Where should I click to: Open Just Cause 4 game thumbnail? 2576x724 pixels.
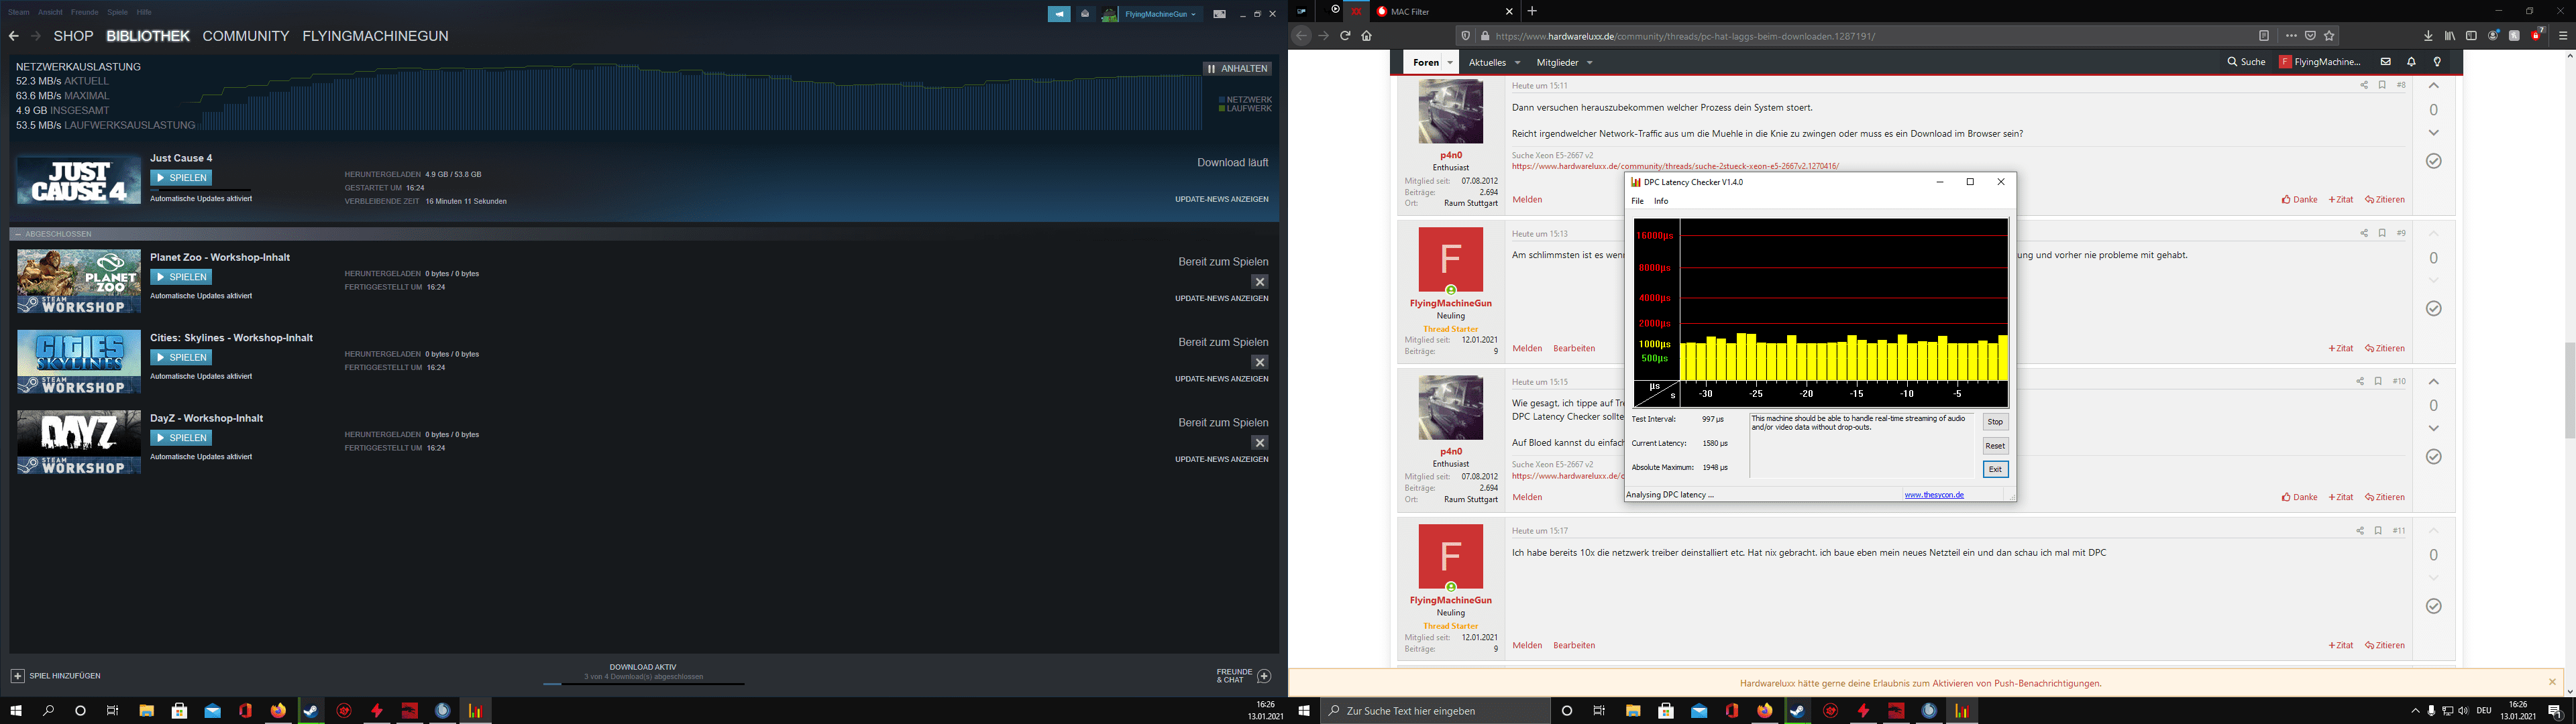point(79,180)
